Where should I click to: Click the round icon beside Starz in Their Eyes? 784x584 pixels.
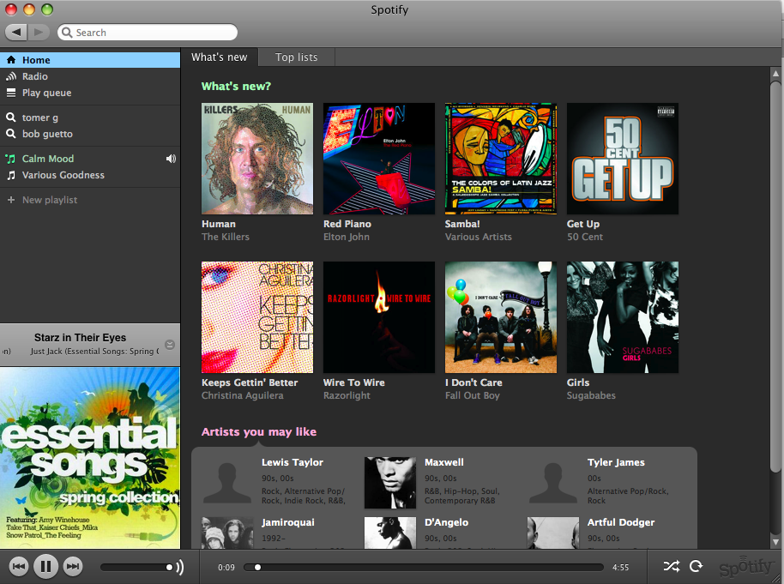170,345
